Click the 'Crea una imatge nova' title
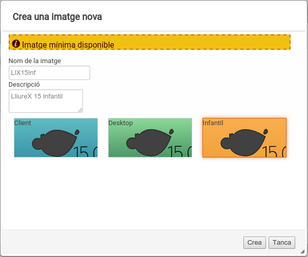The width and height of the screenshot is (308, 257). (57, 17)
